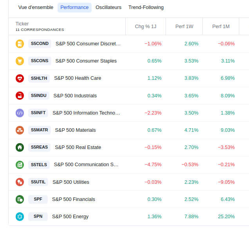Screen dimensions: 249x235
Task: Sort by Perf 1W column header
Action: (x=185, y=27)
